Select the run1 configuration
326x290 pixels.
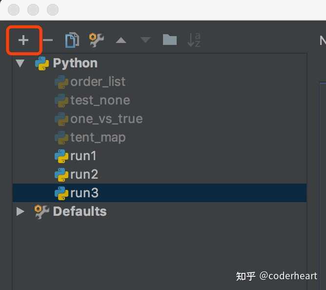(x=83, y=156)
